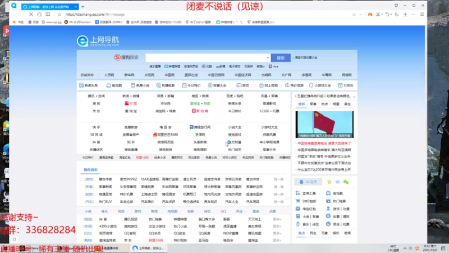Open the three-dot more tools menu

pos(414,15)
